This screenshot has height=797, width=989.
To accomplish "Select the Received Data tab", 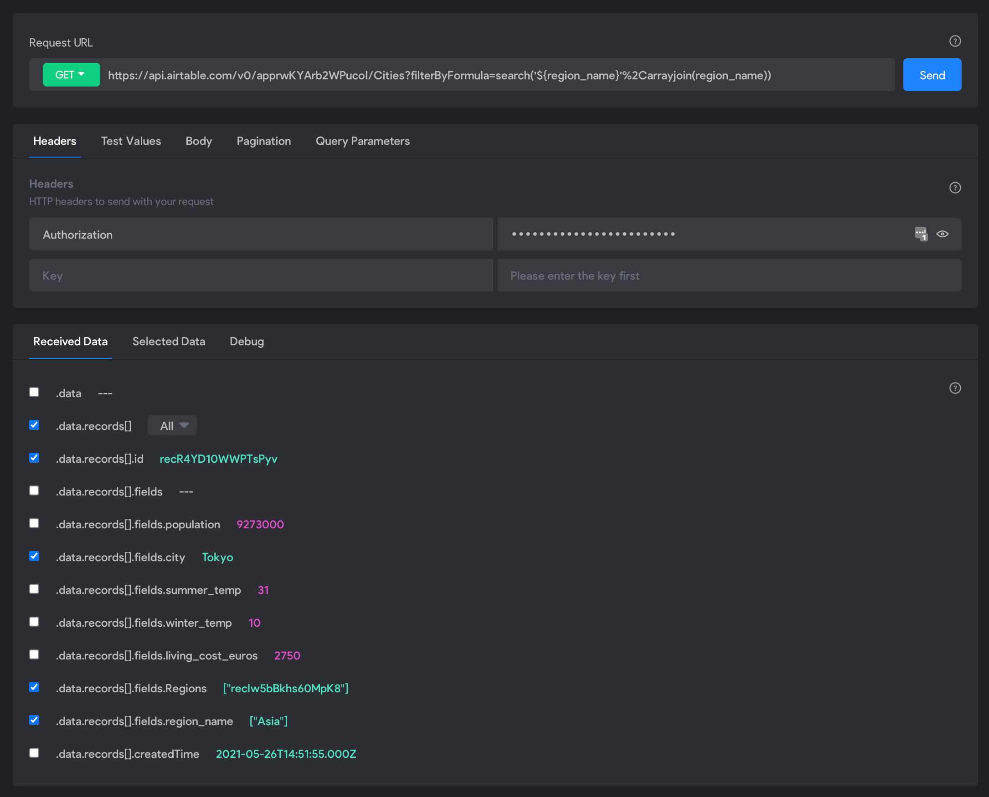I will [70, 342].
